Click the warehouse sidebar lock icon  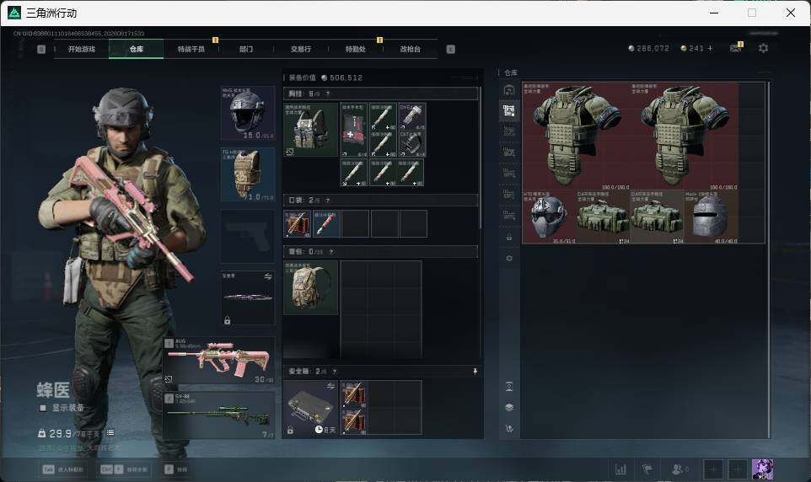click(x=509, y=237)
